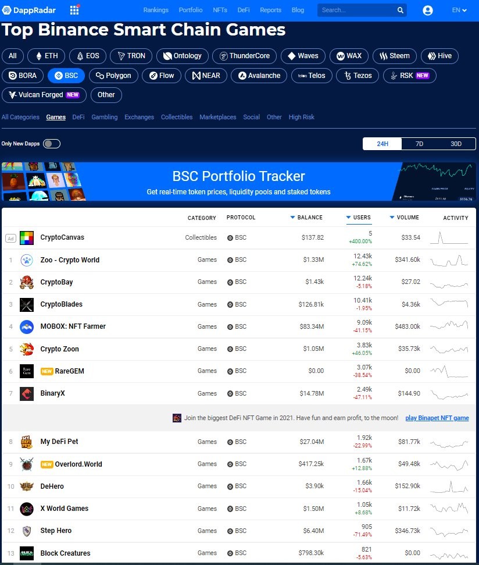This screenshot has width=479, height=565.
Task: Switch to Gambling category tab
Action: click(105, 117)
